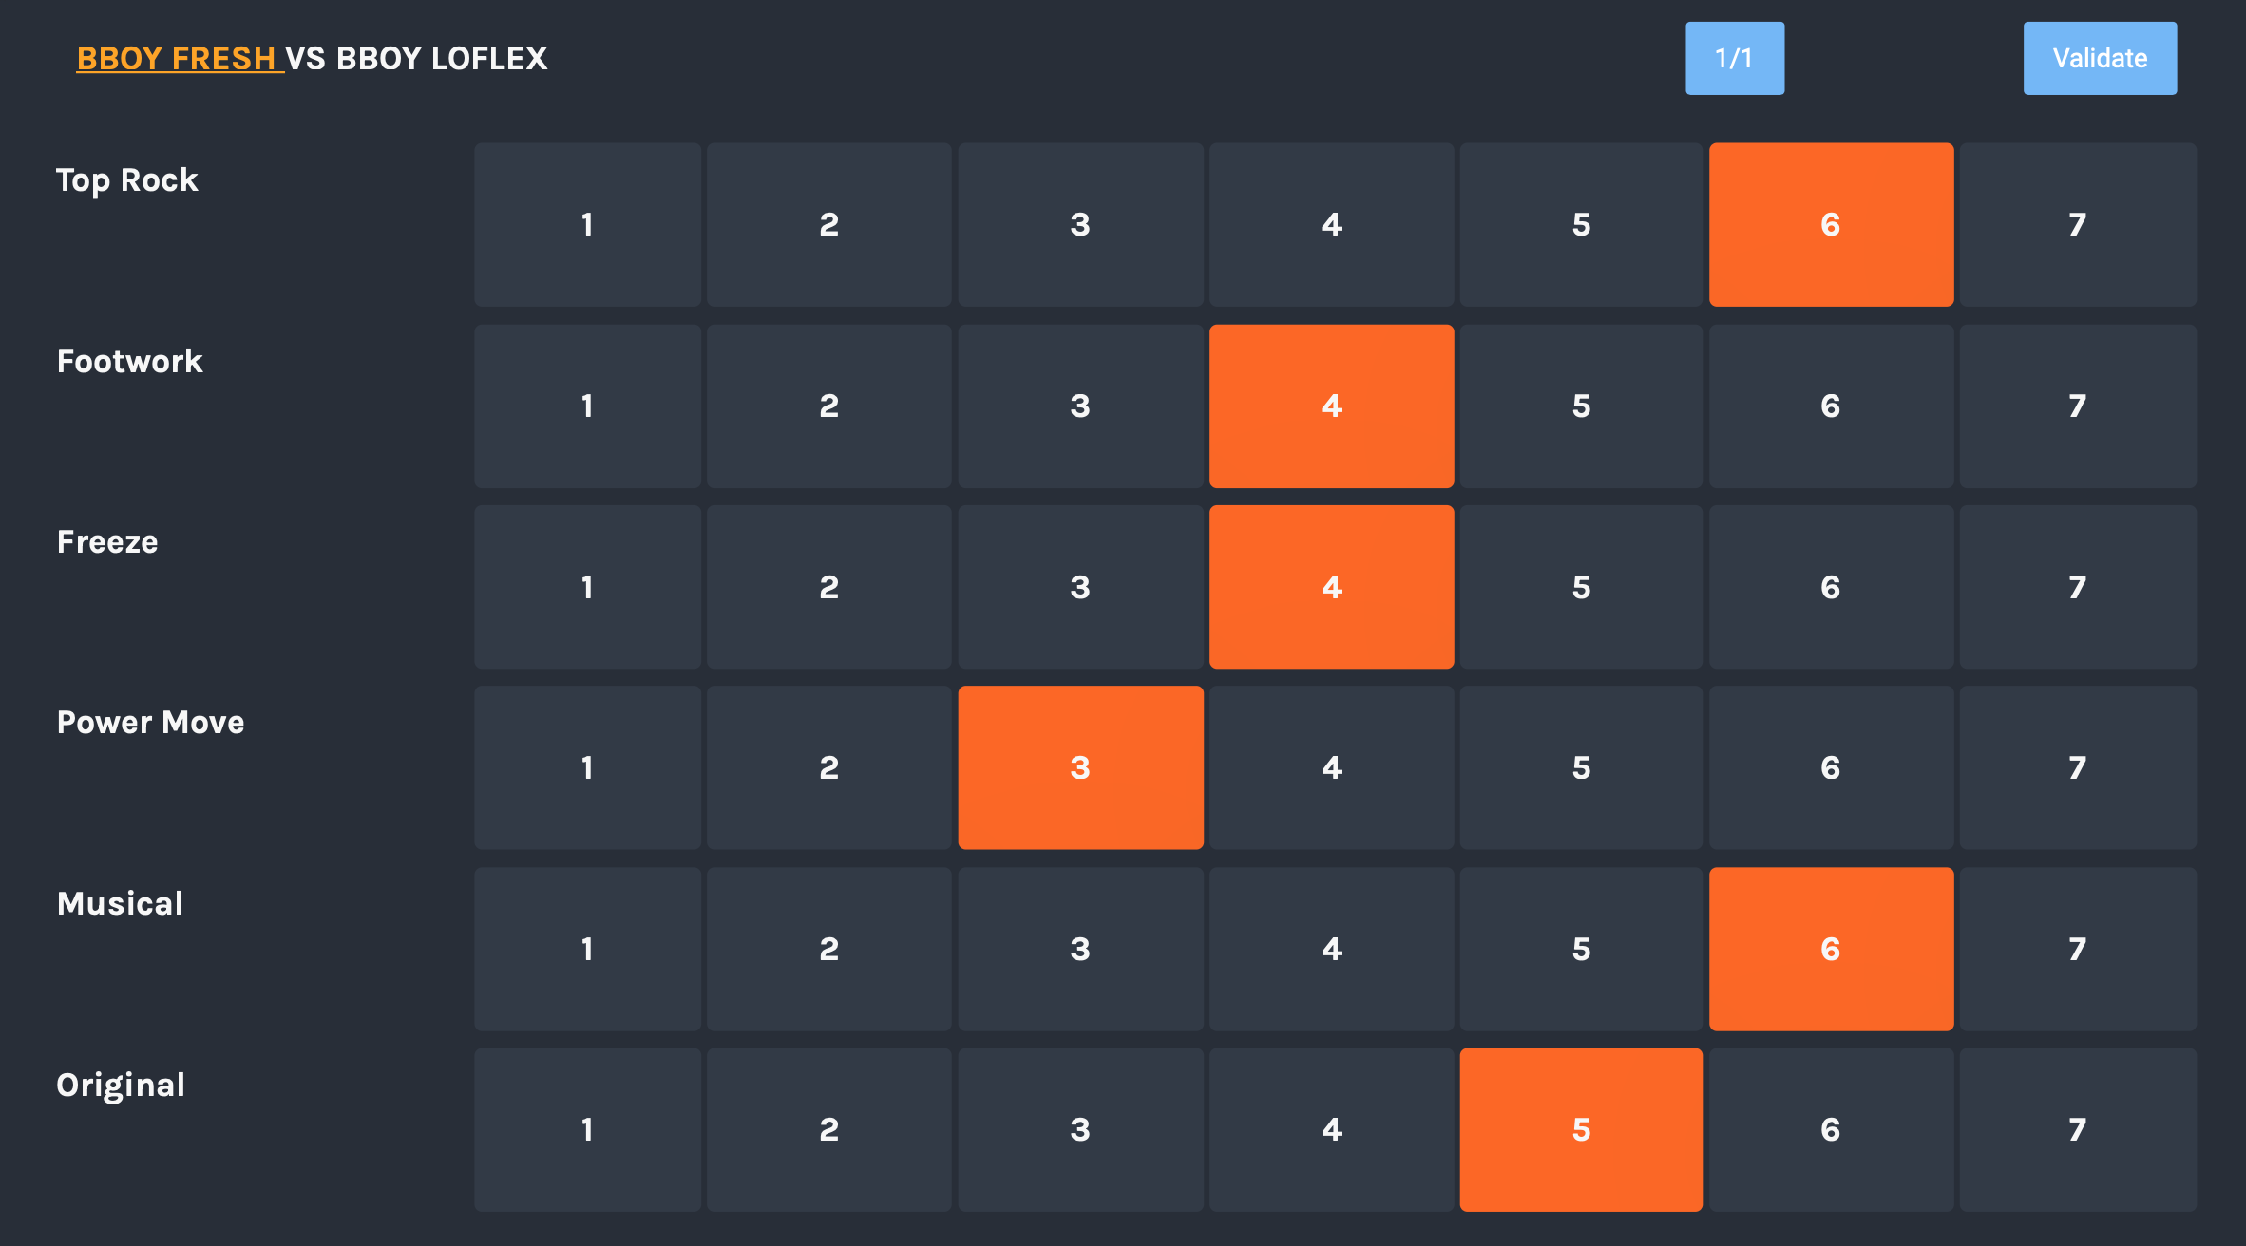Select score 1 for Freeze

586,587
